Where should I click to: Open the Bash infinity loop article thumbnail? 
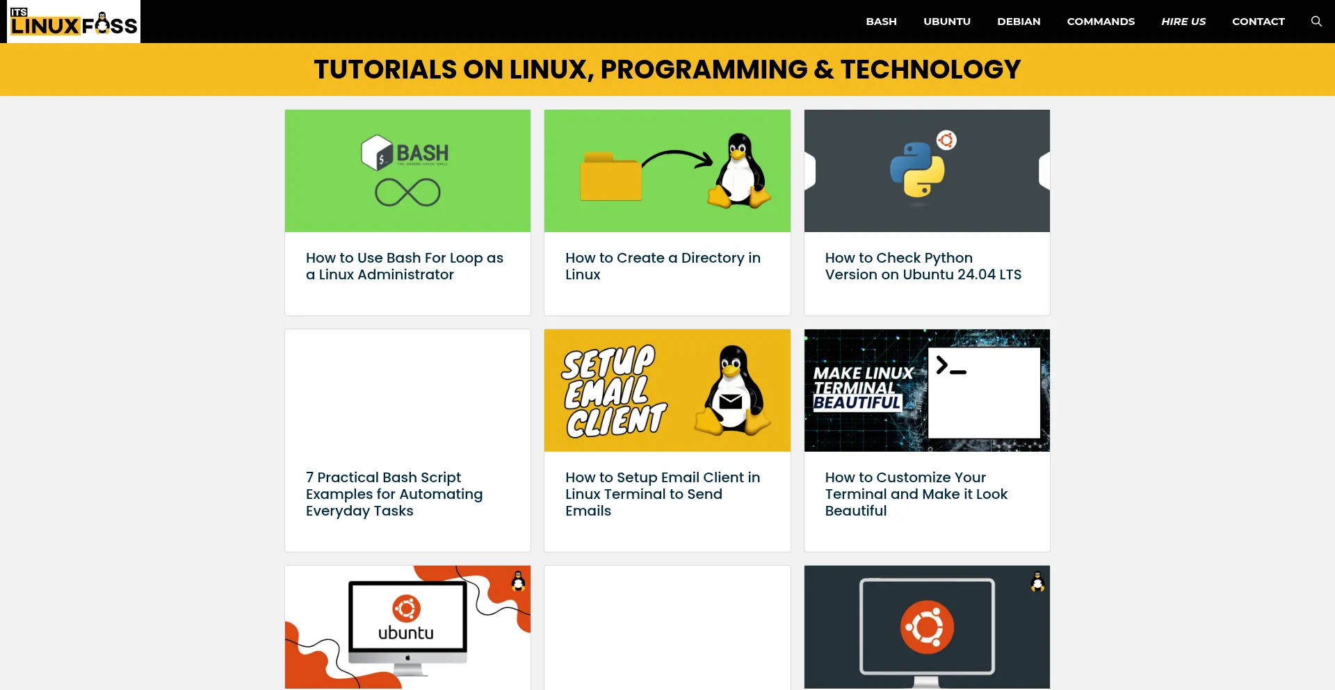coord(407,170)
